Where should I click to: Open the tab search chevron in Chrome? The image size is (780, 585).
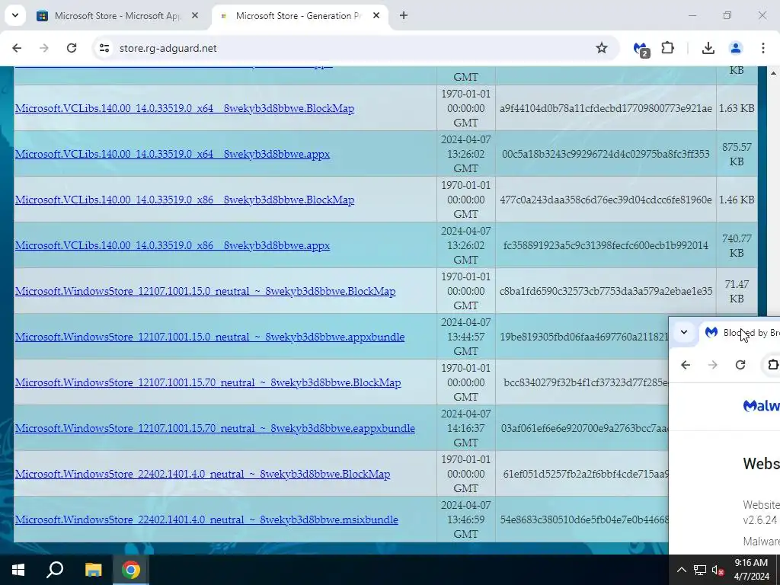tap(15, 15)
